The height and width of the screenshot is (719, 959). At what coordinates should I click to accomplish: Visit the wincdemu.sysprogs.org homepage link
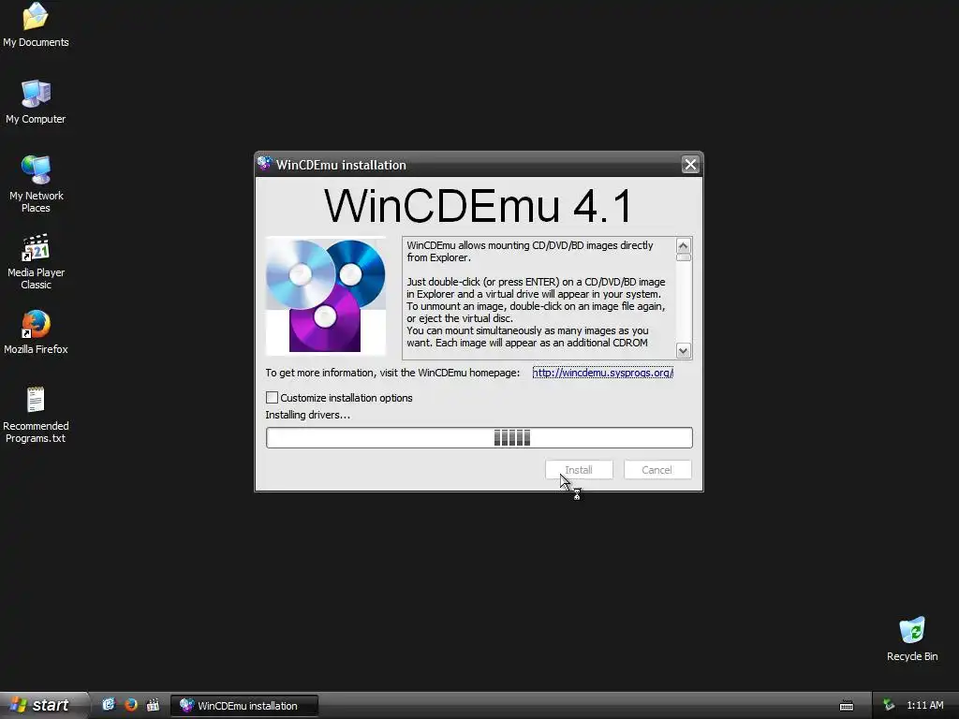pos(602,373)
